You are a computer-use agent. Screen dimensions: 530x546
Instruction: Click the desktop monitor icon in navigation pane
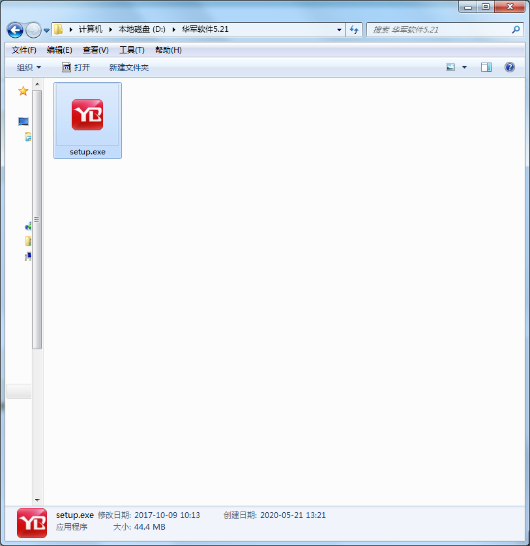coord(23,121)
